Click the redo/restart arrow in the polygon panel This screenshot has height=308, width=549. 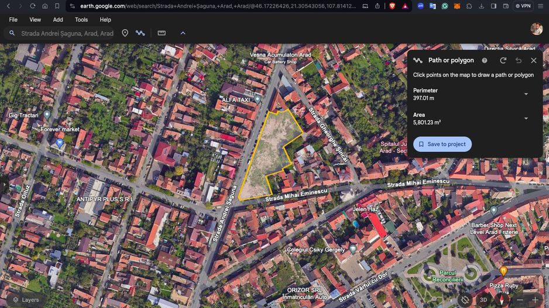coord(503,60)
